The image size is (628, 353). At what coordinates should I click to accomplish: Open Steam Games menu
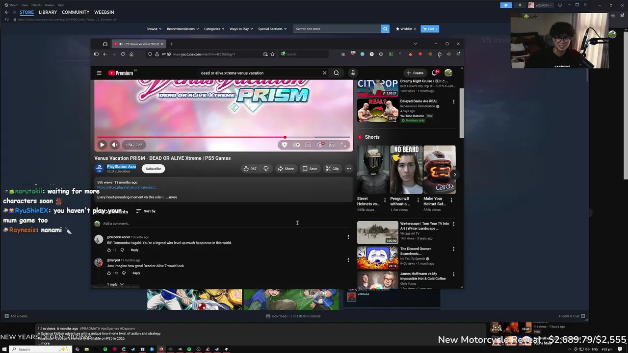click(x=50, y=5)
